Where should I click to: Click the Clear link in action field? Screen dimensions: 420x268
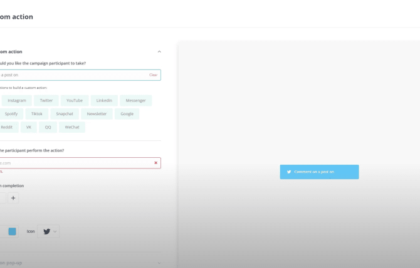point(153,75)
